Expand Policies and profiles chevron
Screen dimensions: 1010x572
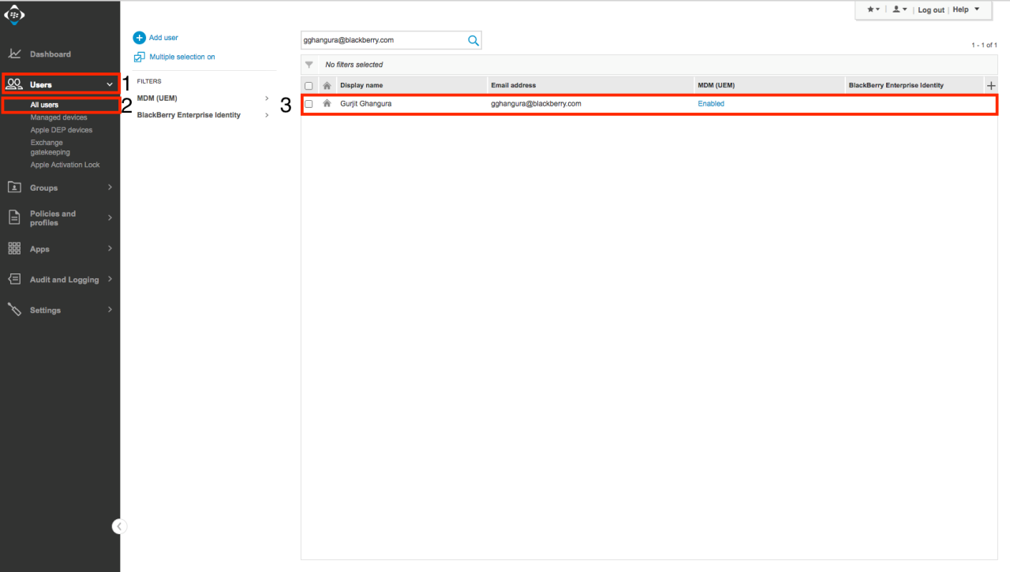pos(110,217)
